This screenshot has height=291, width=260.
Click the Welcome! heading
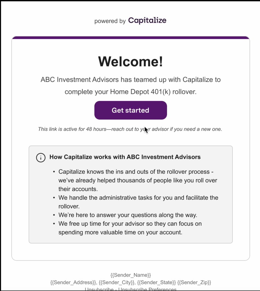[130, 61]
